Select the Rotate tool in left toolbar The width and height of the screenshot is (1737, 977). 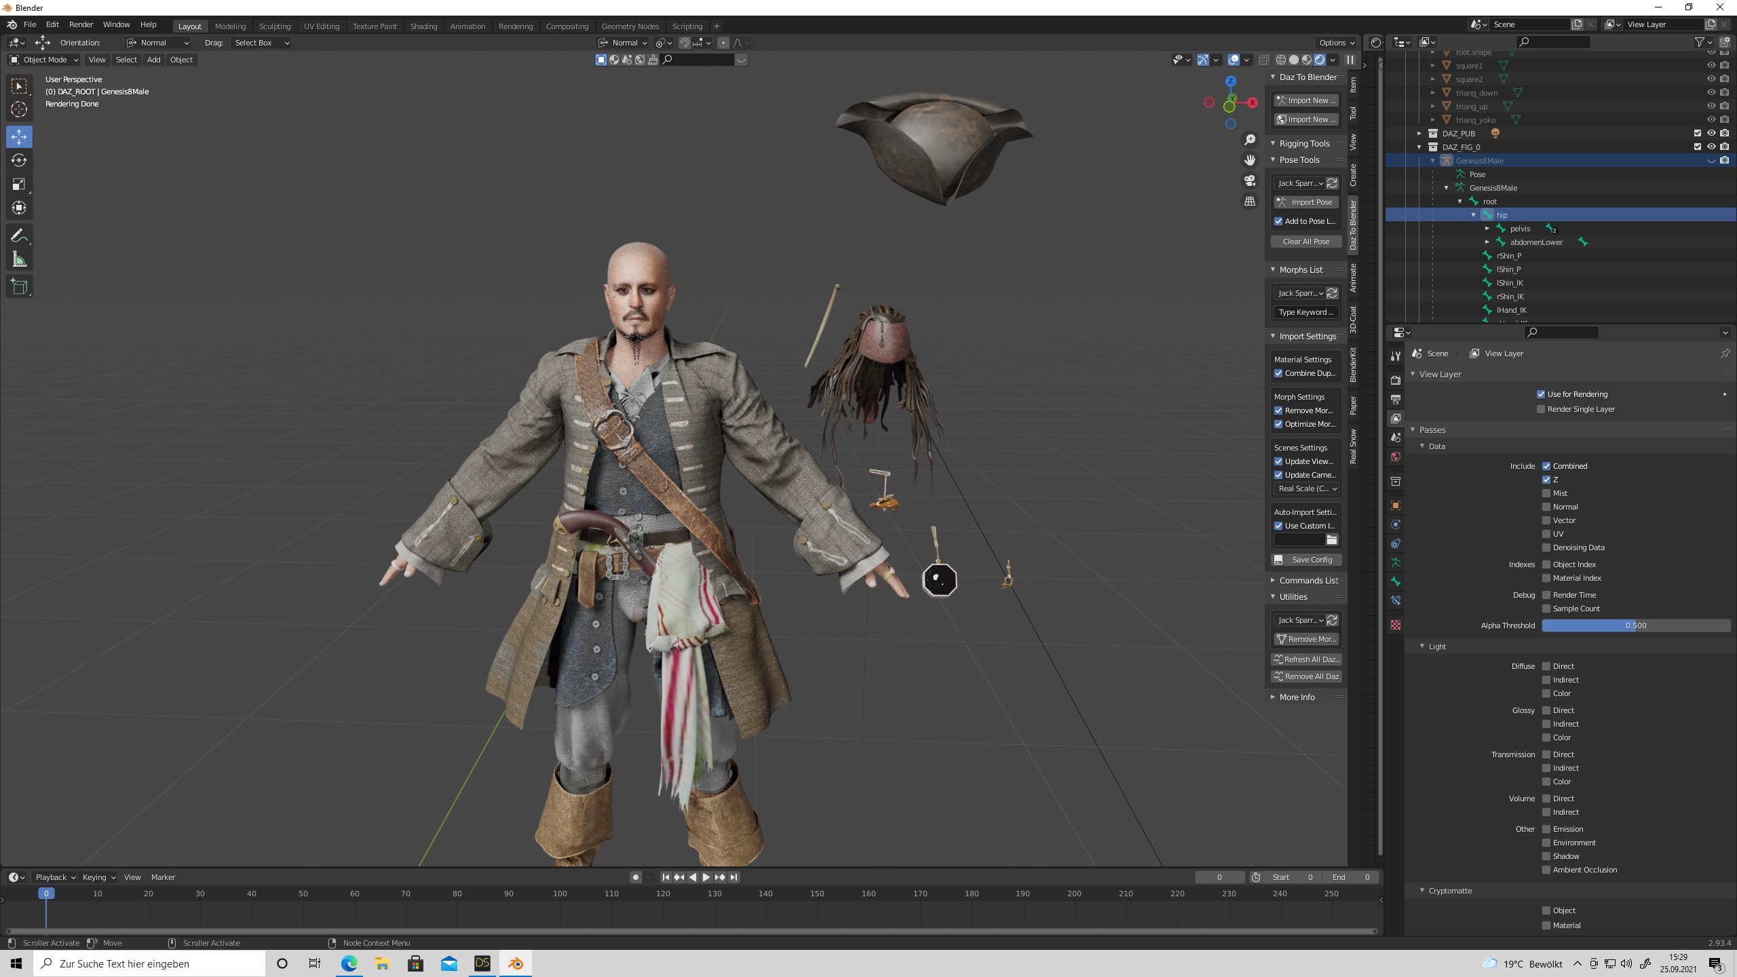19,160
